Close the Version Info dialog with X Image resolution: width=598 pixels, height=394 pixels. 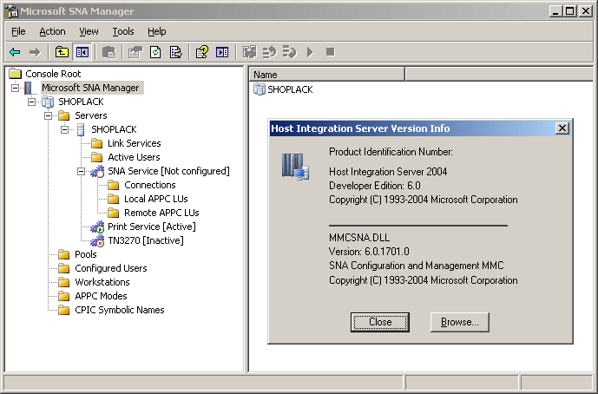coord(562,128)
